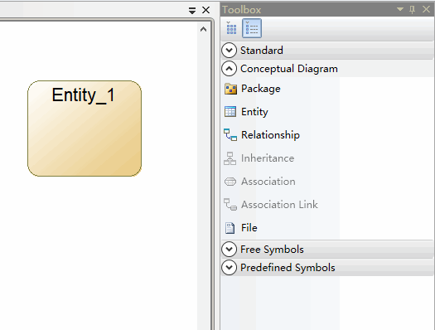Click the Predefined Symbols section title
The image size is (435, 330).
288,268
